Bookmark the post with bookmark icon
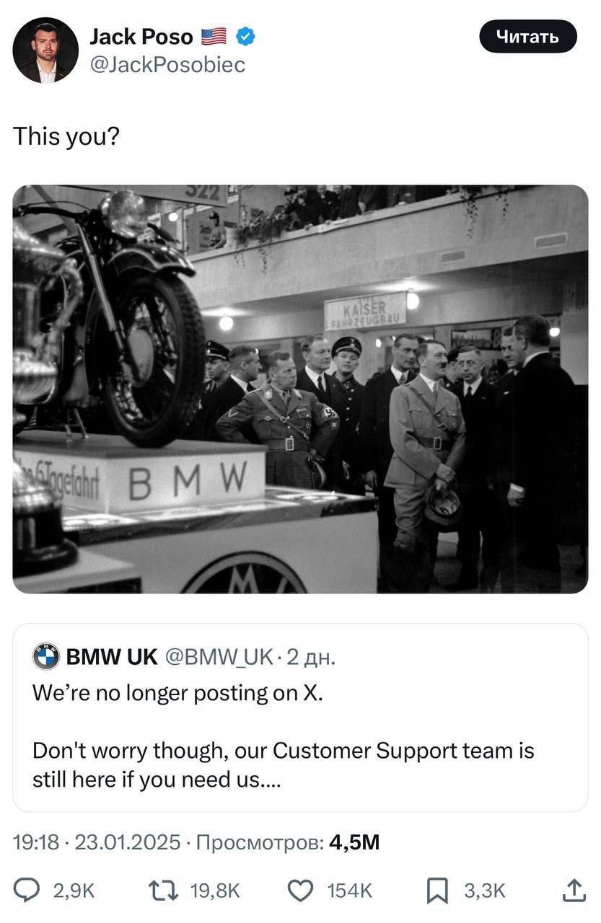The width and height of the screenshot is (601, 923). click(x=437, y=891)
